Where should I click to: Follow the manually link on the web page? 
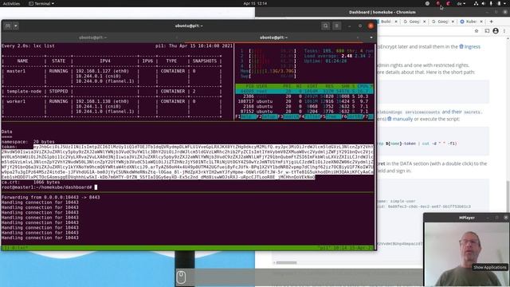coord(400,119)
